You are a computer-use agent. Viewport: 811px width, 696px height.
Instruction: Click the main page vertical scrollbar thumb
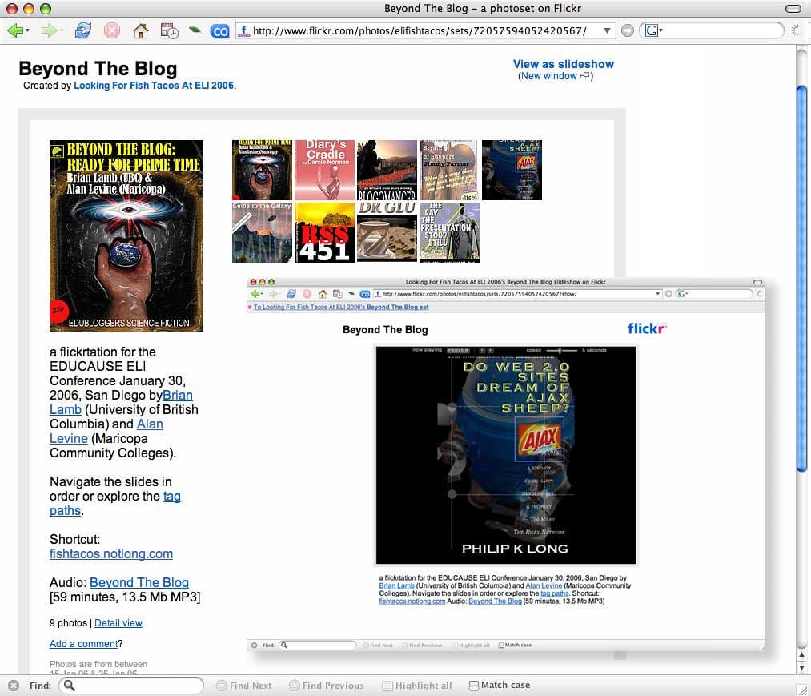802,280
